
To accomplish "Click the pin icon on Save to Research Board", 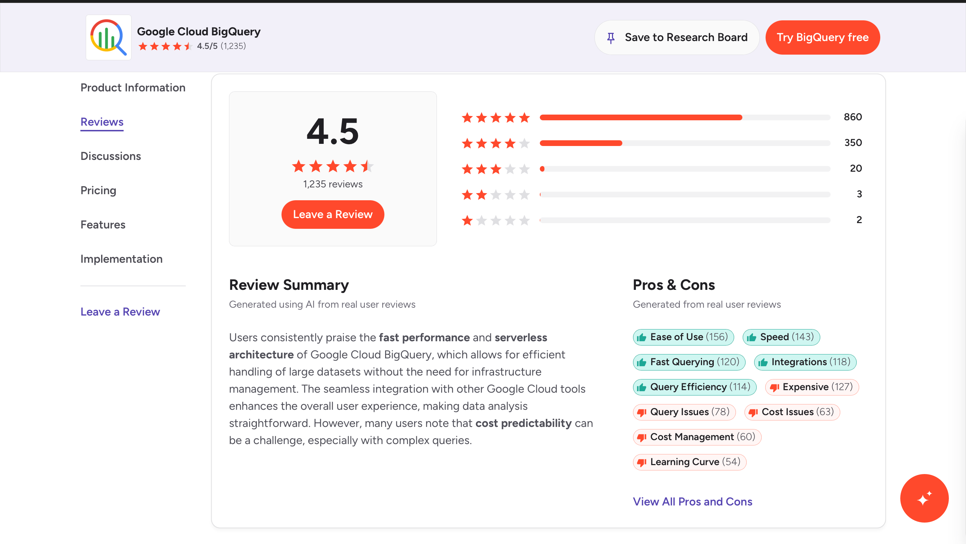I will click(611, 38).
